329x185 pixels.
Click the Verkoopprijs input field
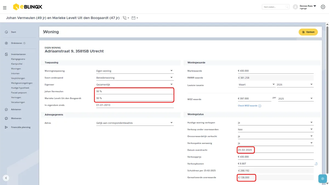(x=276, y=157)
